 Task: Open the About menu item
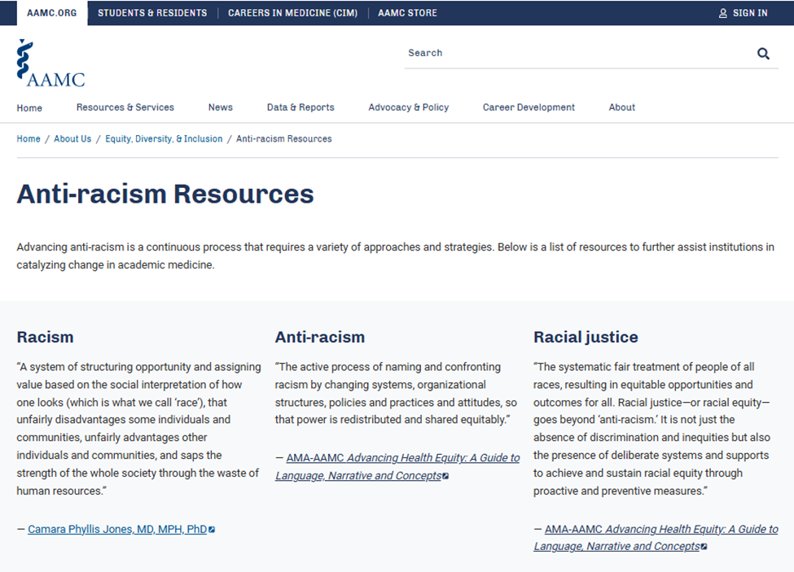[621, 107]
